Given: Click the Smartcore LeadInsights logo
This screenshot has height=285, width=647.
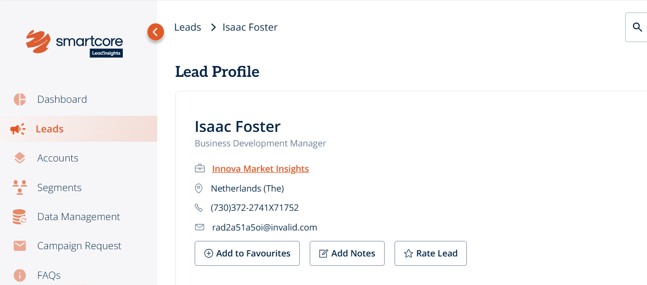Looking at the screenshot, I should click(x=74, y=43).
